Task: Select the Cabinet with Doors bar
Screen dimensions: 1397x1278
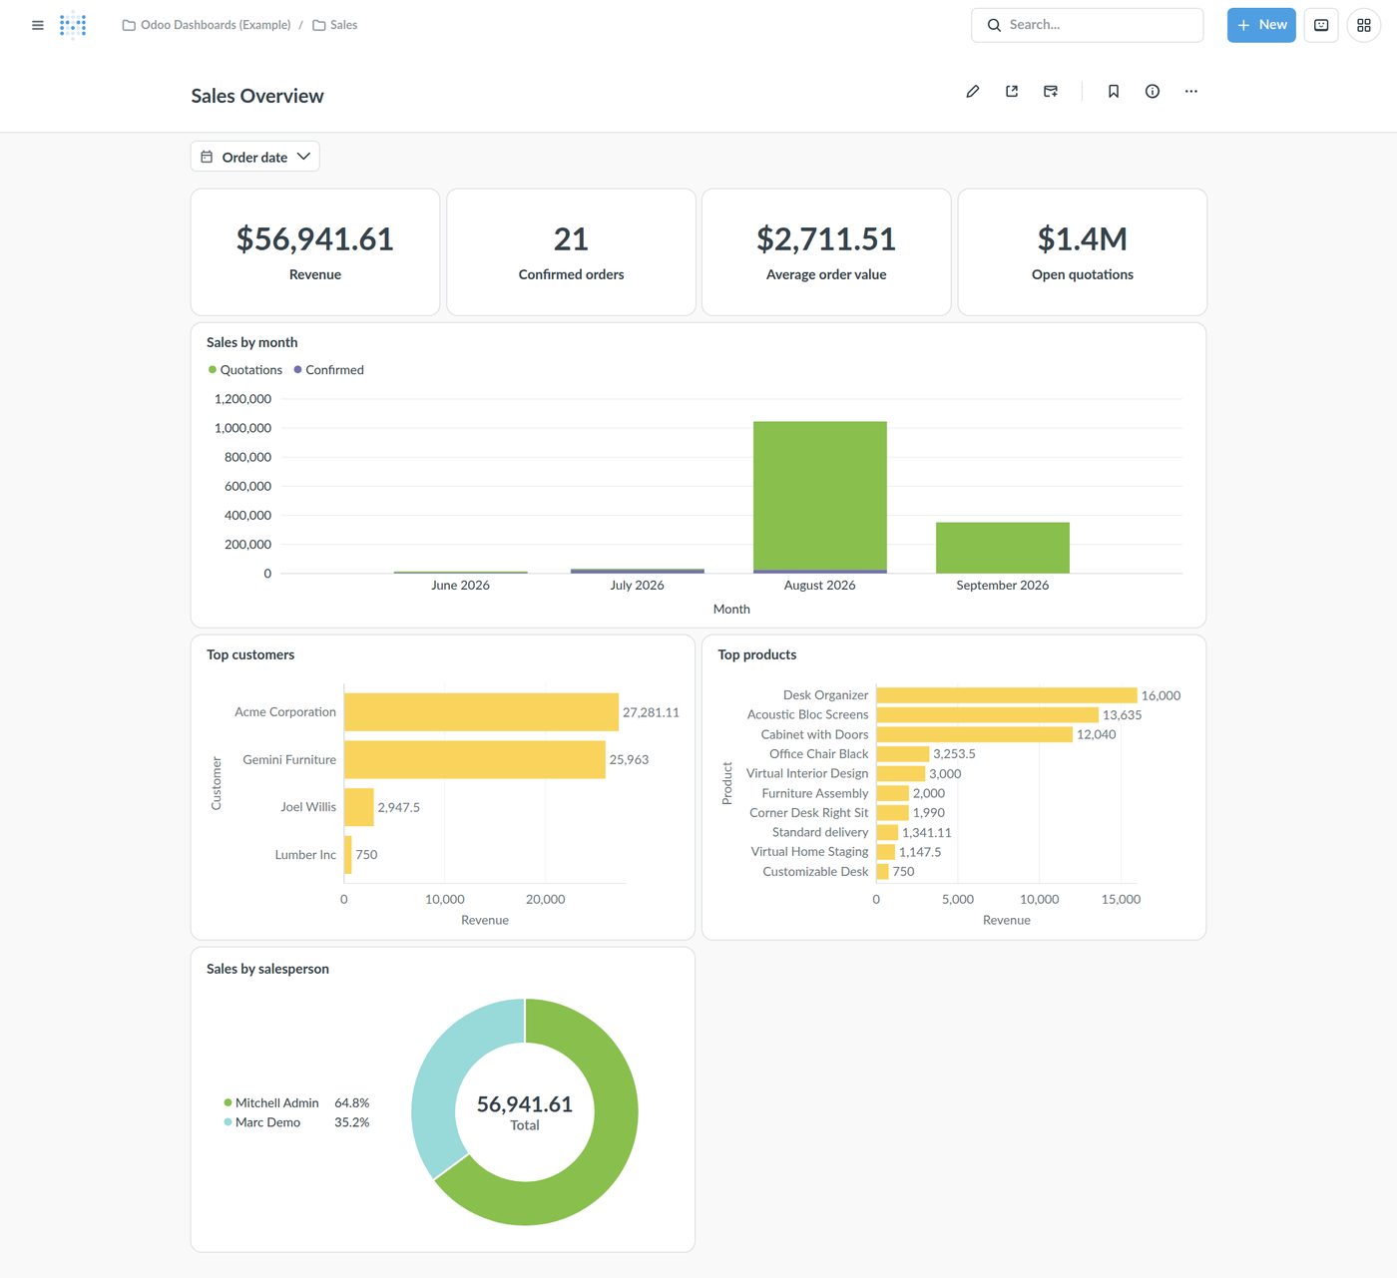Action: (975, 734)
